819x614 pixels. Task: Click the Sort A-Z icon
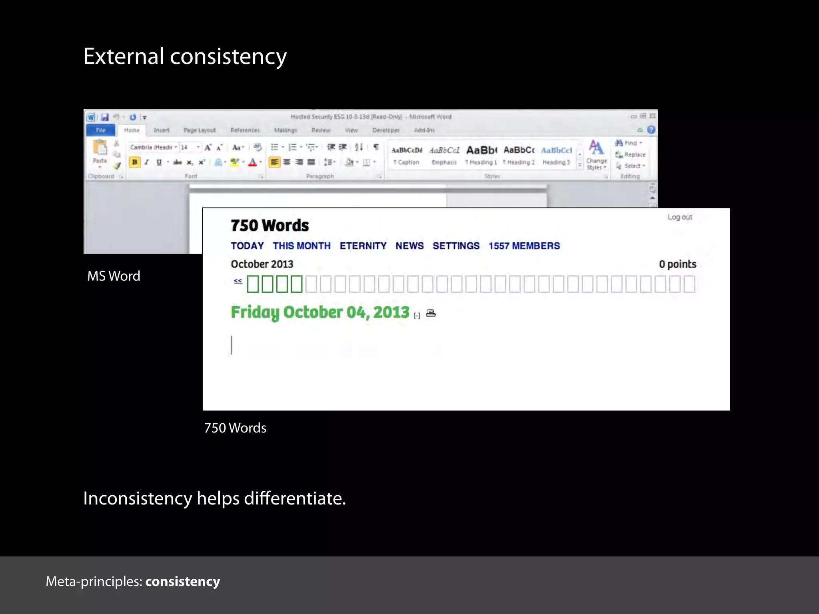coord(359,147)
